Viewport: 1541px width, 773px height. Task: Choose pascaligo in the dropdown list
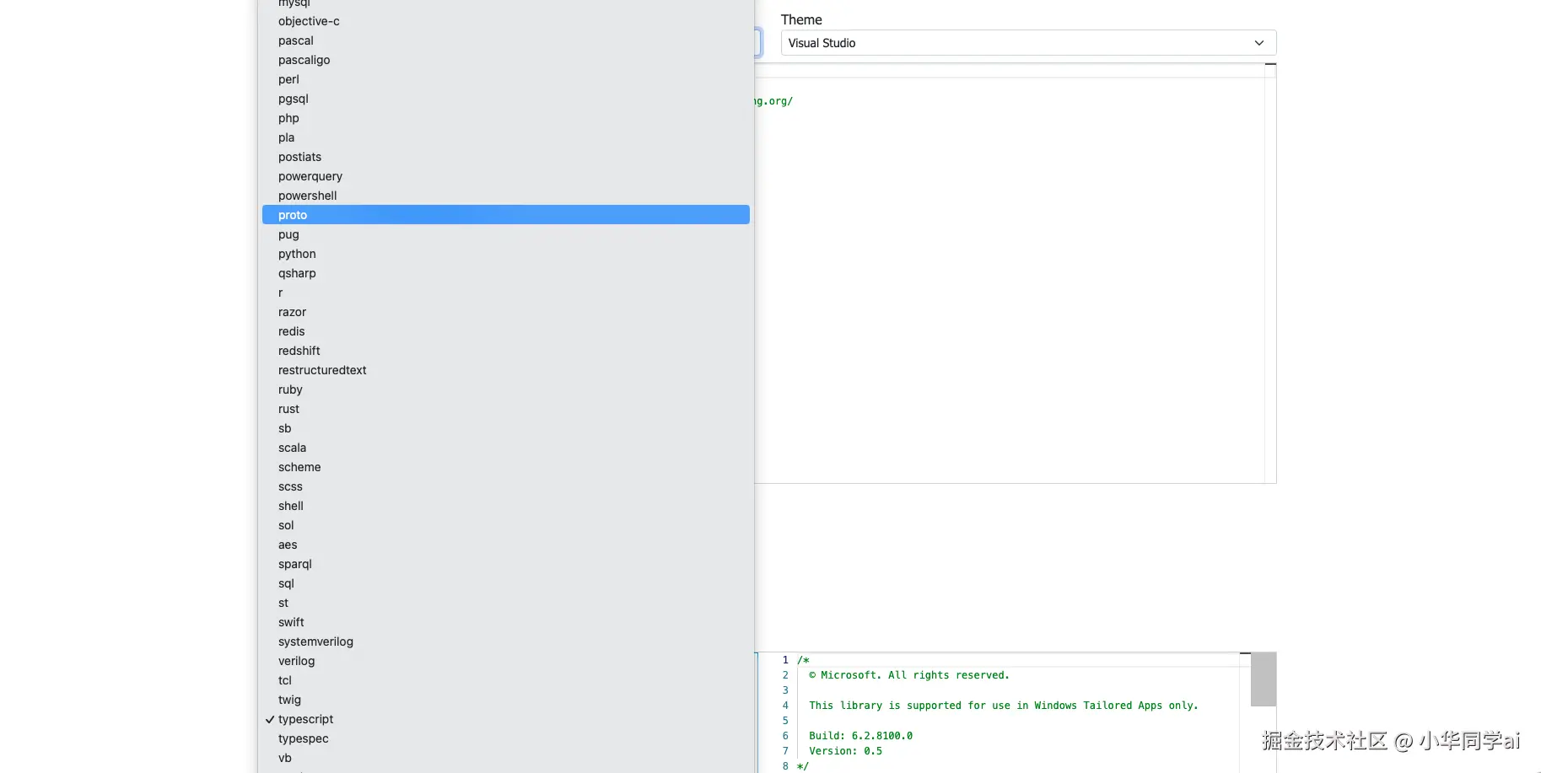pos(506,60)
